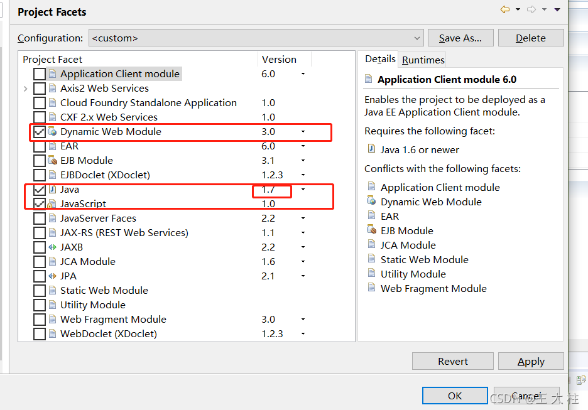Expand the Axis2 Web Services tree node
588x410 pixels.
tap(26, 89)
